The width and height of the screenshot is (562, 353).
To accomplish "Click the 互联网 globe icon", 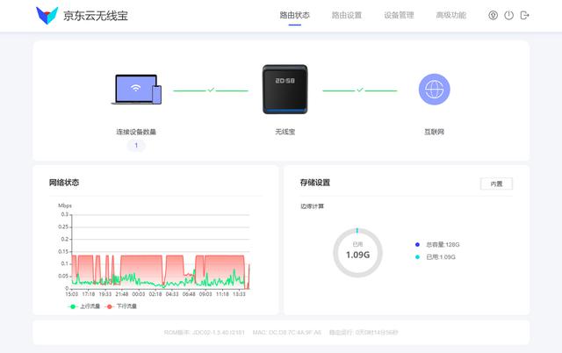I will pyautogui.click(x=434, y=90).
